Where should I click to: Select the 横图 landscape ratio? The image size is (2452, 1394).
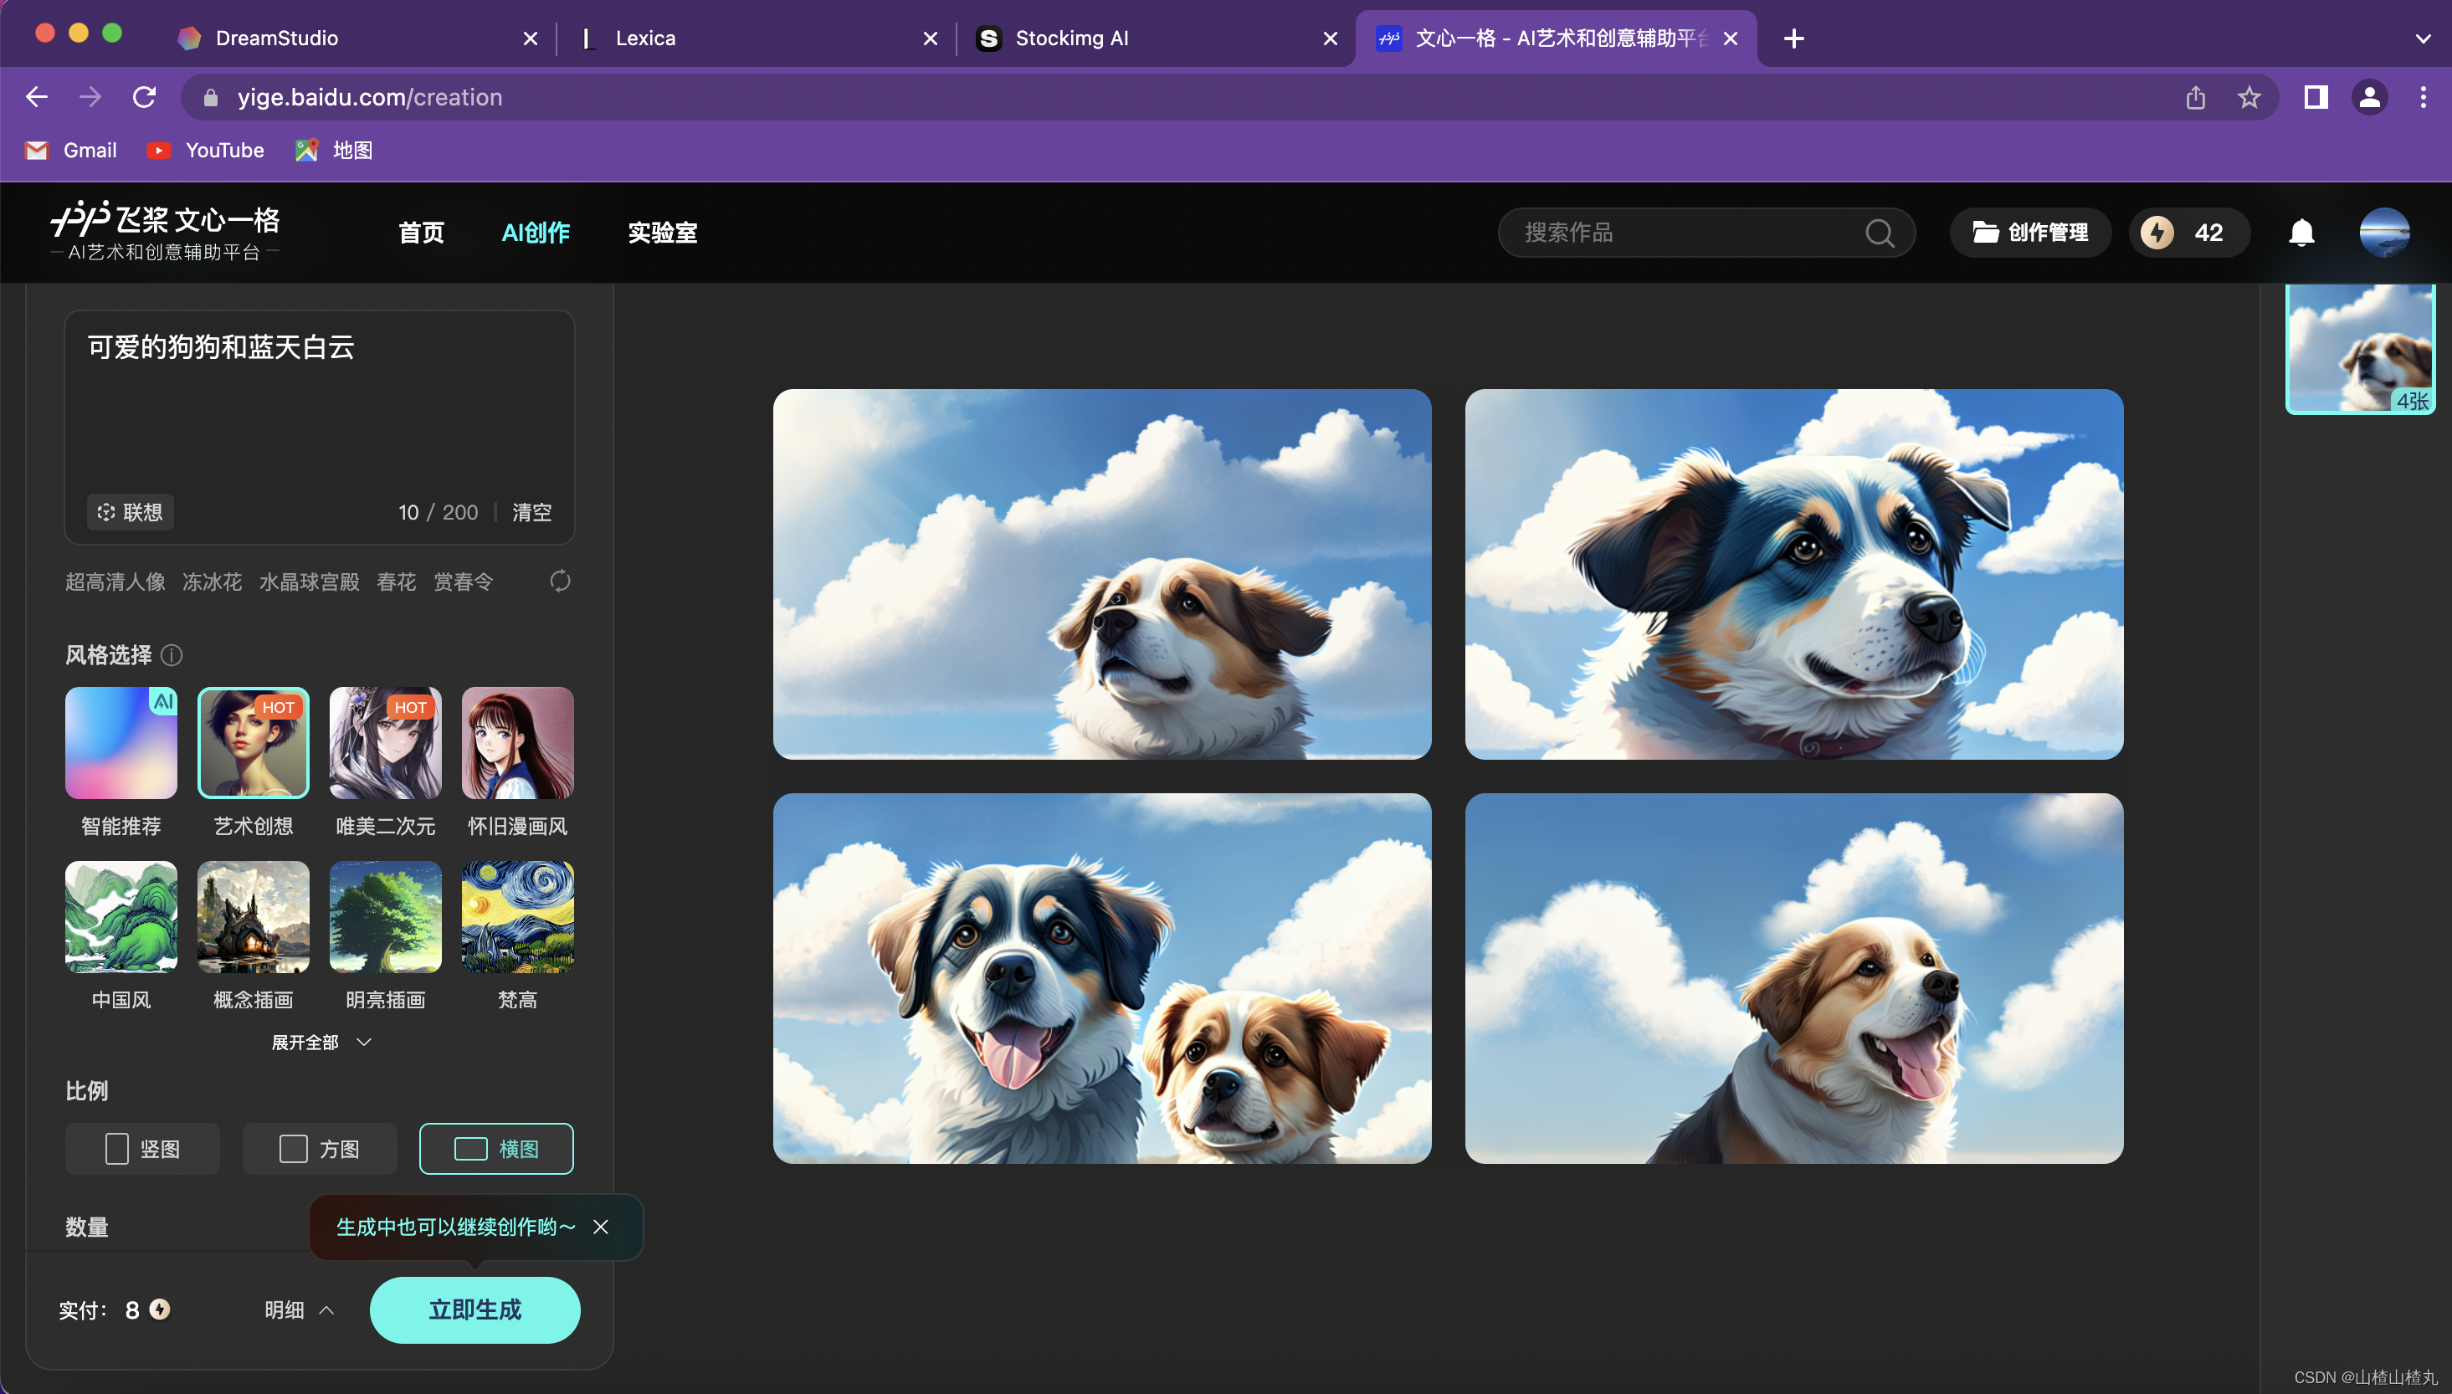pyautogui.click(x=496, y=1148)
